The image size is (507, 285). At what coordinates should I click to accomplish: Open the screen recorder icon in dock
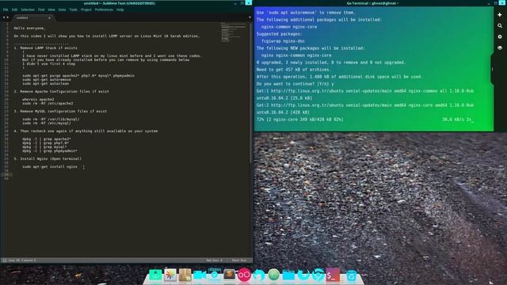215,275
